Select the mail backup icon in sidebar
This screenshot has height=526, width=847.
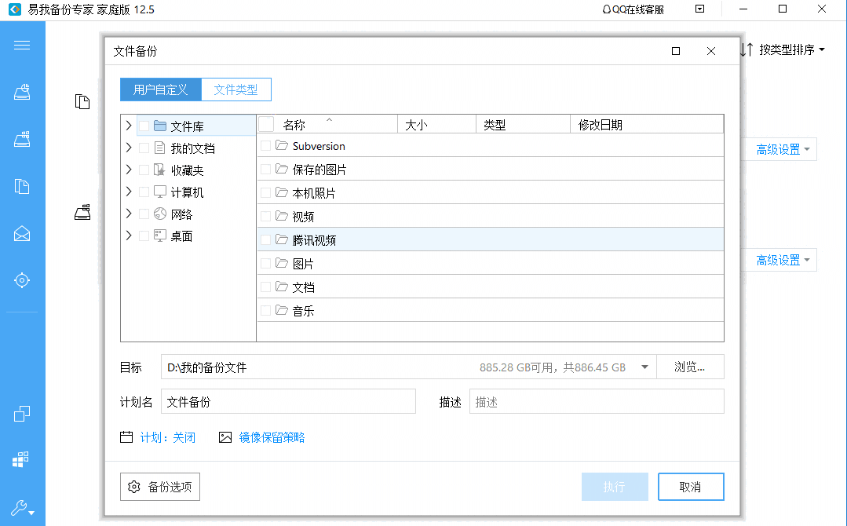click(22, 233)
